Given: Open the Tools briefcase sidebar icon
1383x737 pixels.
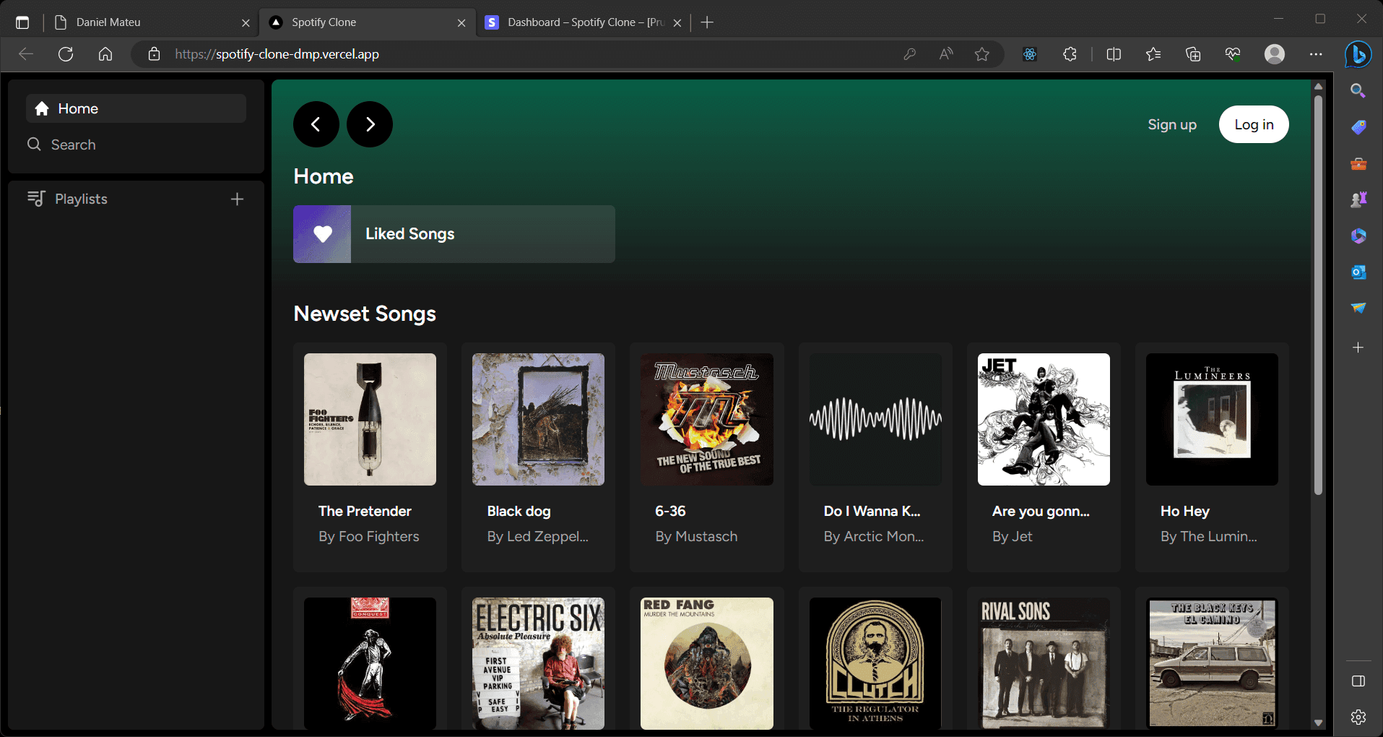Looking at the screenshot, I should point(1358,164).
